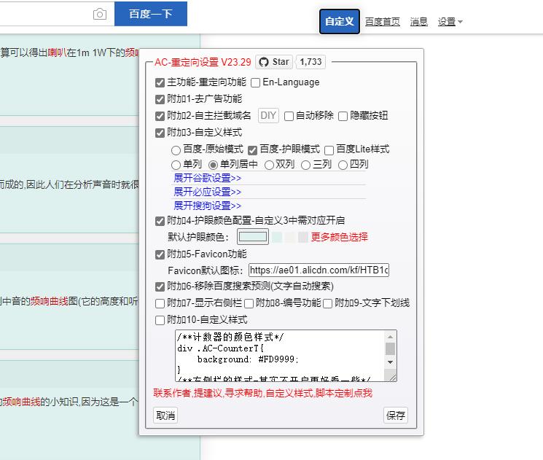Expand 展开必应设置>> section
Viewport: 543px width, 460px height.
[208, 192]
